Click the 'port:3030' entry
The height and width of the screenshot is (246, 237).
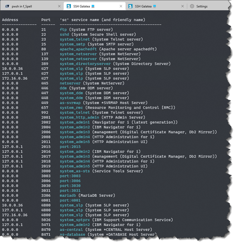70,186
